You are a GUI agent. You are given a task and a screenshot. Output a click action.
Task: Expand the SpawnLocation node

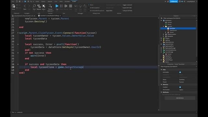tap(163, 34)
